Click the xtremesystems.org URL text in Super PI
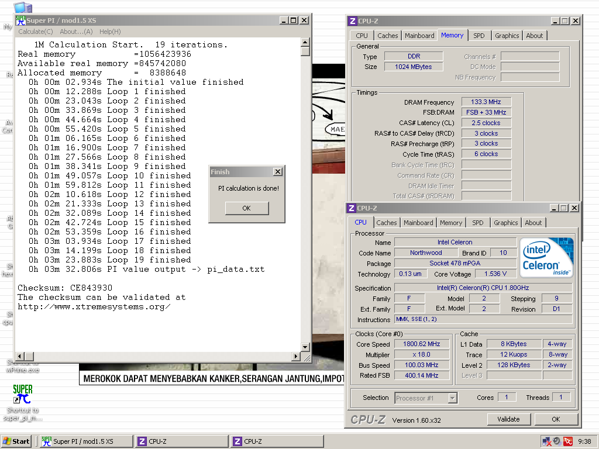 94,306
